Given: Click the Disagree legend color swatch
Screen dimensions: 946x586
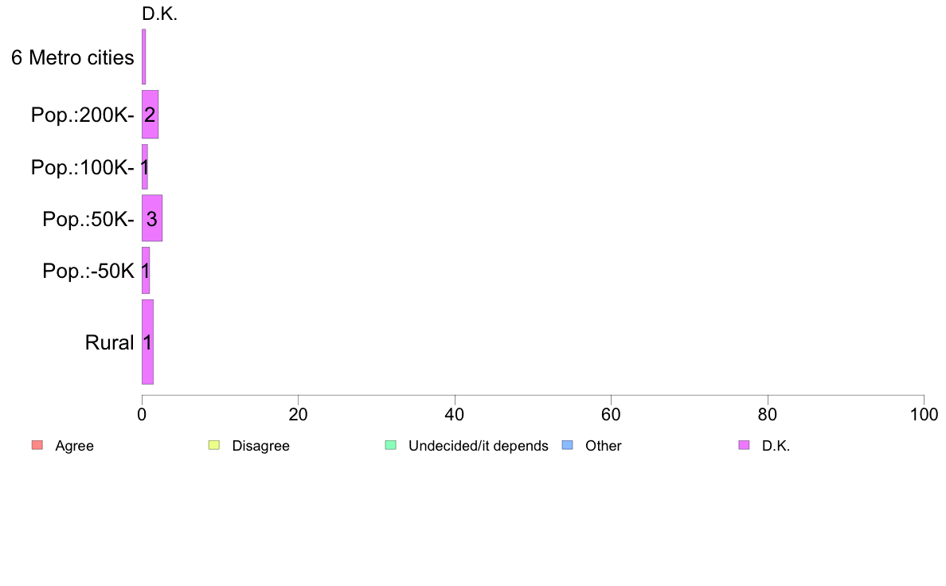Looking at the screenshot, I should click(214, 445).
